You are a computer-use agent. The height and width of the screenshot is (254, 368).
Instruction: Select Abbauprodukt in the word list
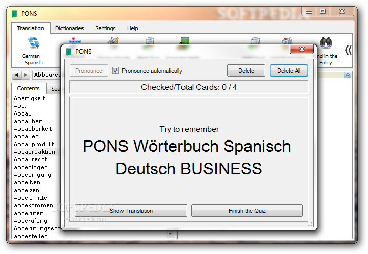(34, 144)
